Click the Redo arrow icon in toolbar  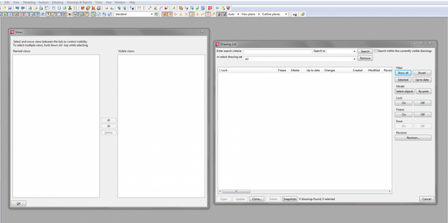(23, 8)
